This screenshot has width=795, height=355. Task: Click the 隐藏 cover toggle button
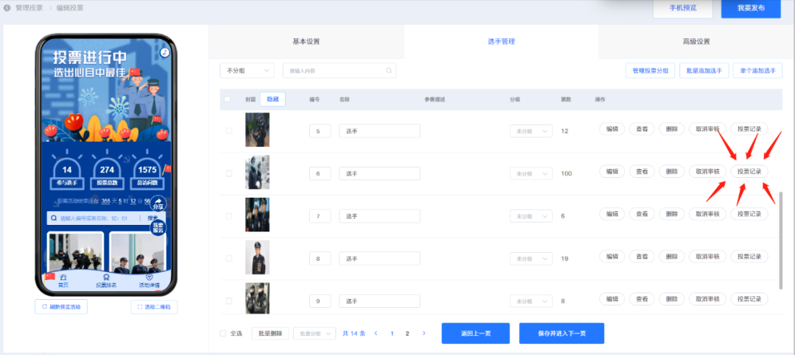[273, 99]
